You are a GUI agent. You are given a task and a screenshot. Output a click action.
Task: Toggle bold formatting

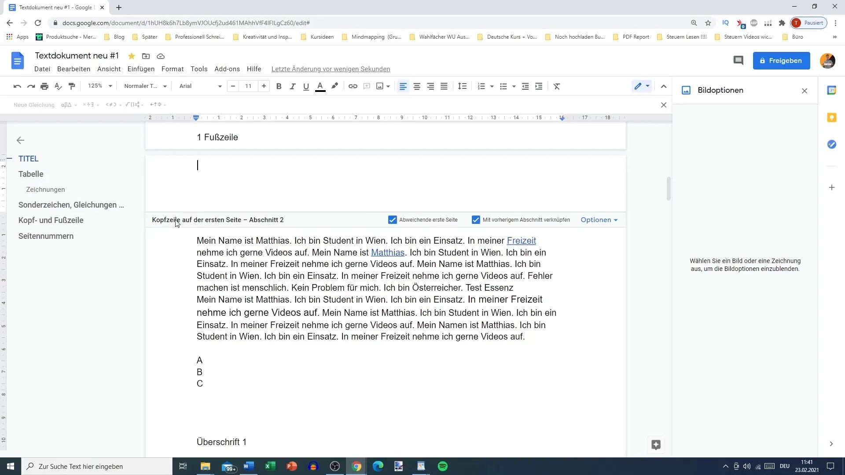coord(279,86)
